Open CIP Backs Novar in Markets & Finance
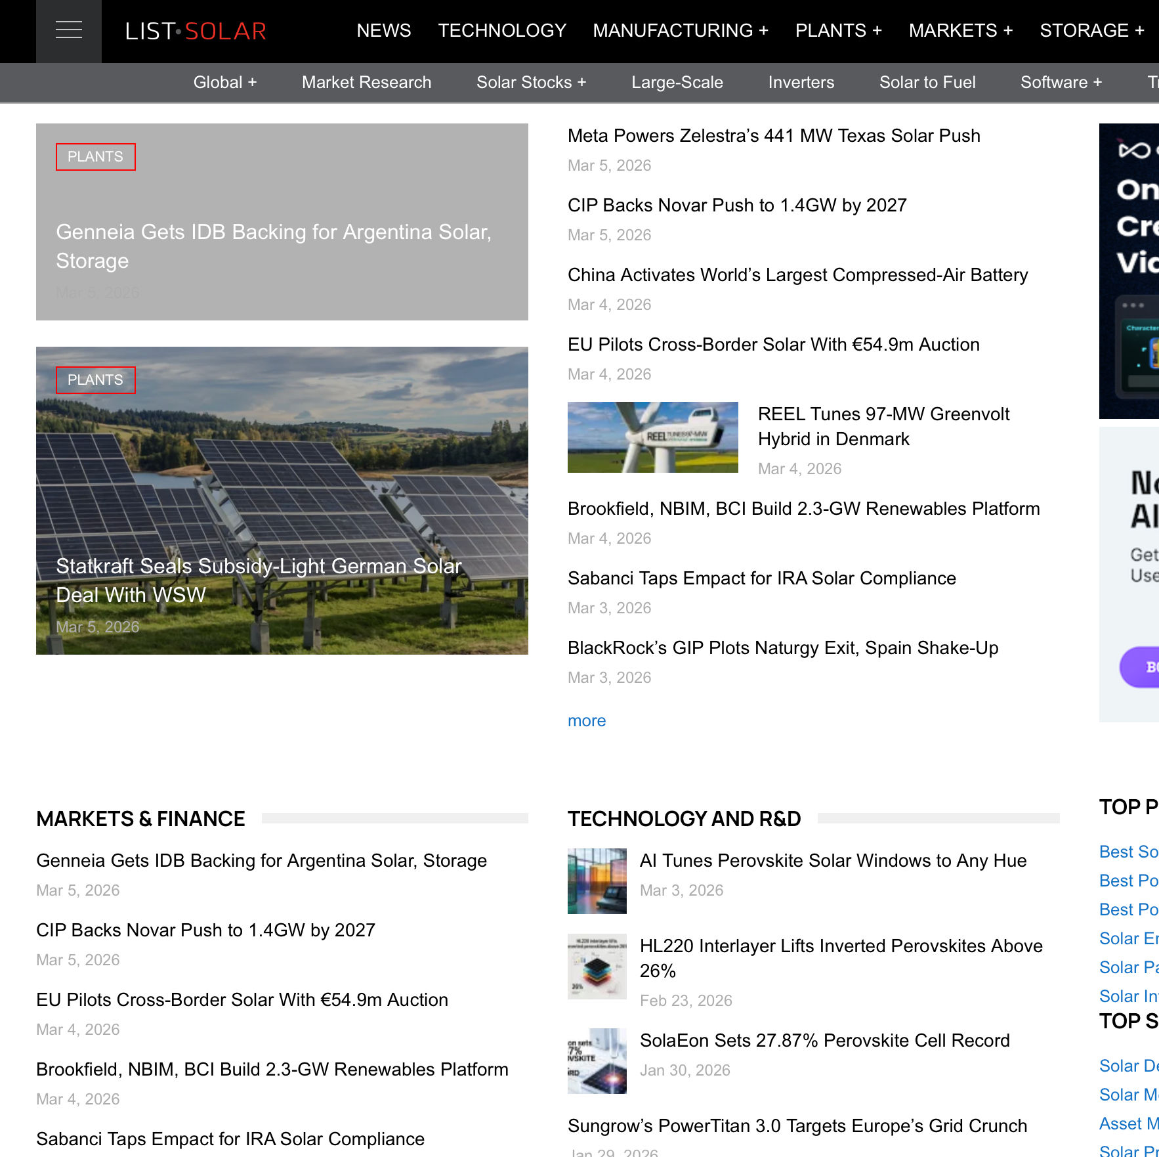 tap(205, 930)
